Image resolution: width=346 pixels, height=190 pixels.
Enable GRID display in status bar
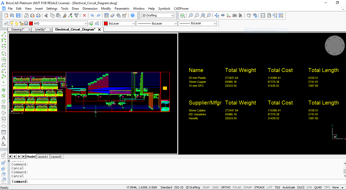(215, 187)
